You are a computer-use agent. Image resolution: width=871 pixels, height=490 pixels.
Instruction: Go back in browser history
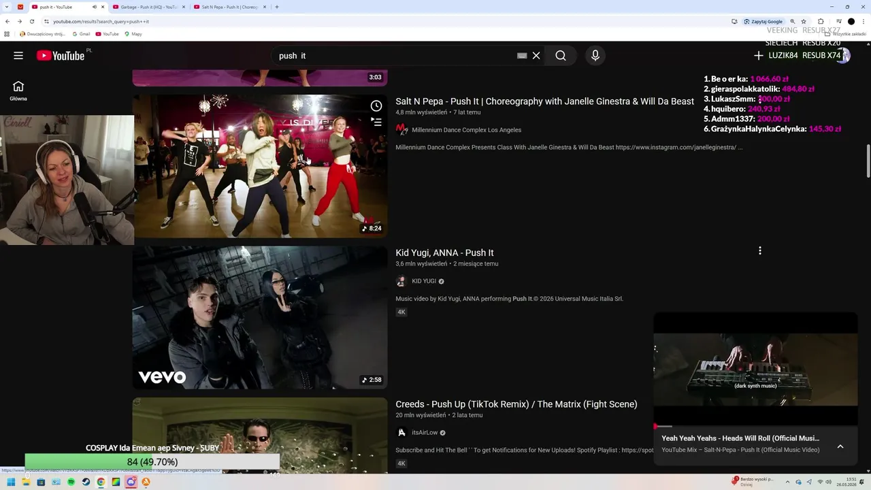point(7,21)
